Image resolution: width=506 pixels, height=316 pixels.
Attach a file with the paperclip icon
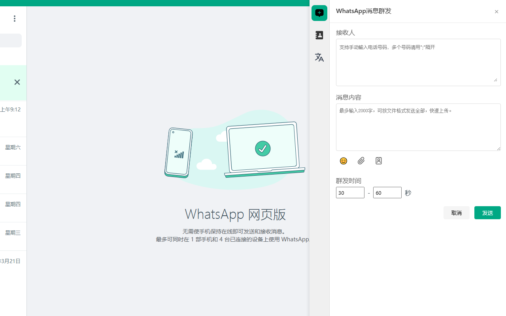(x=361, y=161)
